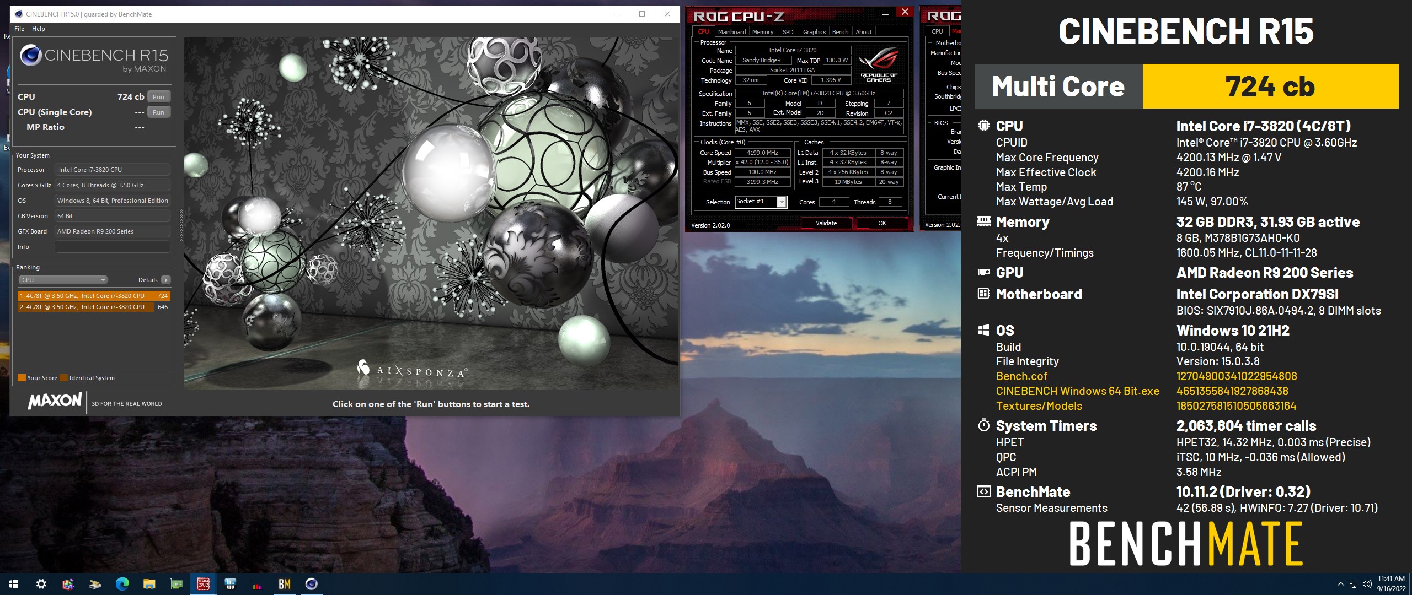The image size is (1412, 595).
Task: Click the CPU tab in second CPU-Z window
Action: [937, 32]
